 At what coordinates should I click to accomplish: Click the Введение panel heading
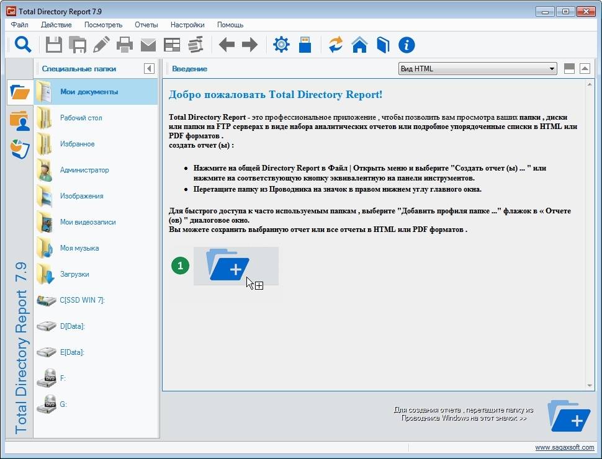coord(190,69)
